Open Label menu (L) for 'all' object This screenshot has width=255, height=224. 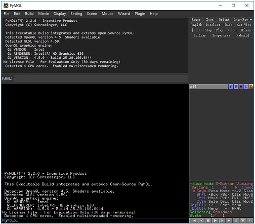[x=246, y=87]
